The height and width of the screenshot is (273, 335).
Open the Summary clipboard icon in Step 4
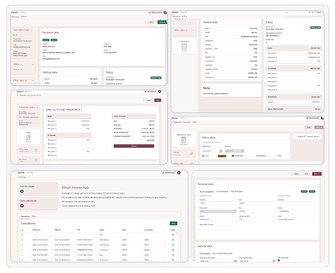pyautogui.click(x=184, y=46)
